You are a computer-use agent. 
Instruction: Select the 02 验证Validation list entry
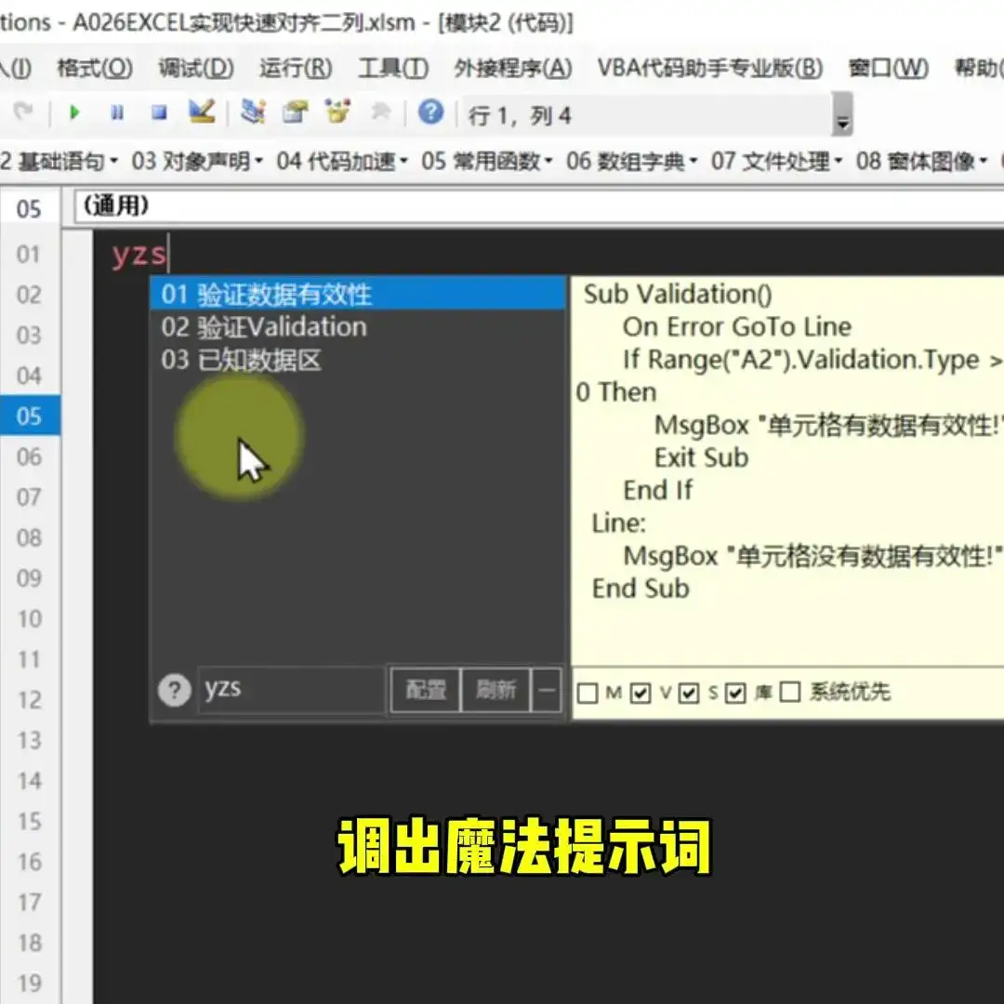pyautogui.click(x=263, y=327)
